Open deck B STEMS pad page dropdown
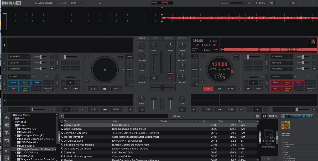The width and height of the screenshot is (318, 161). [281, 77]
